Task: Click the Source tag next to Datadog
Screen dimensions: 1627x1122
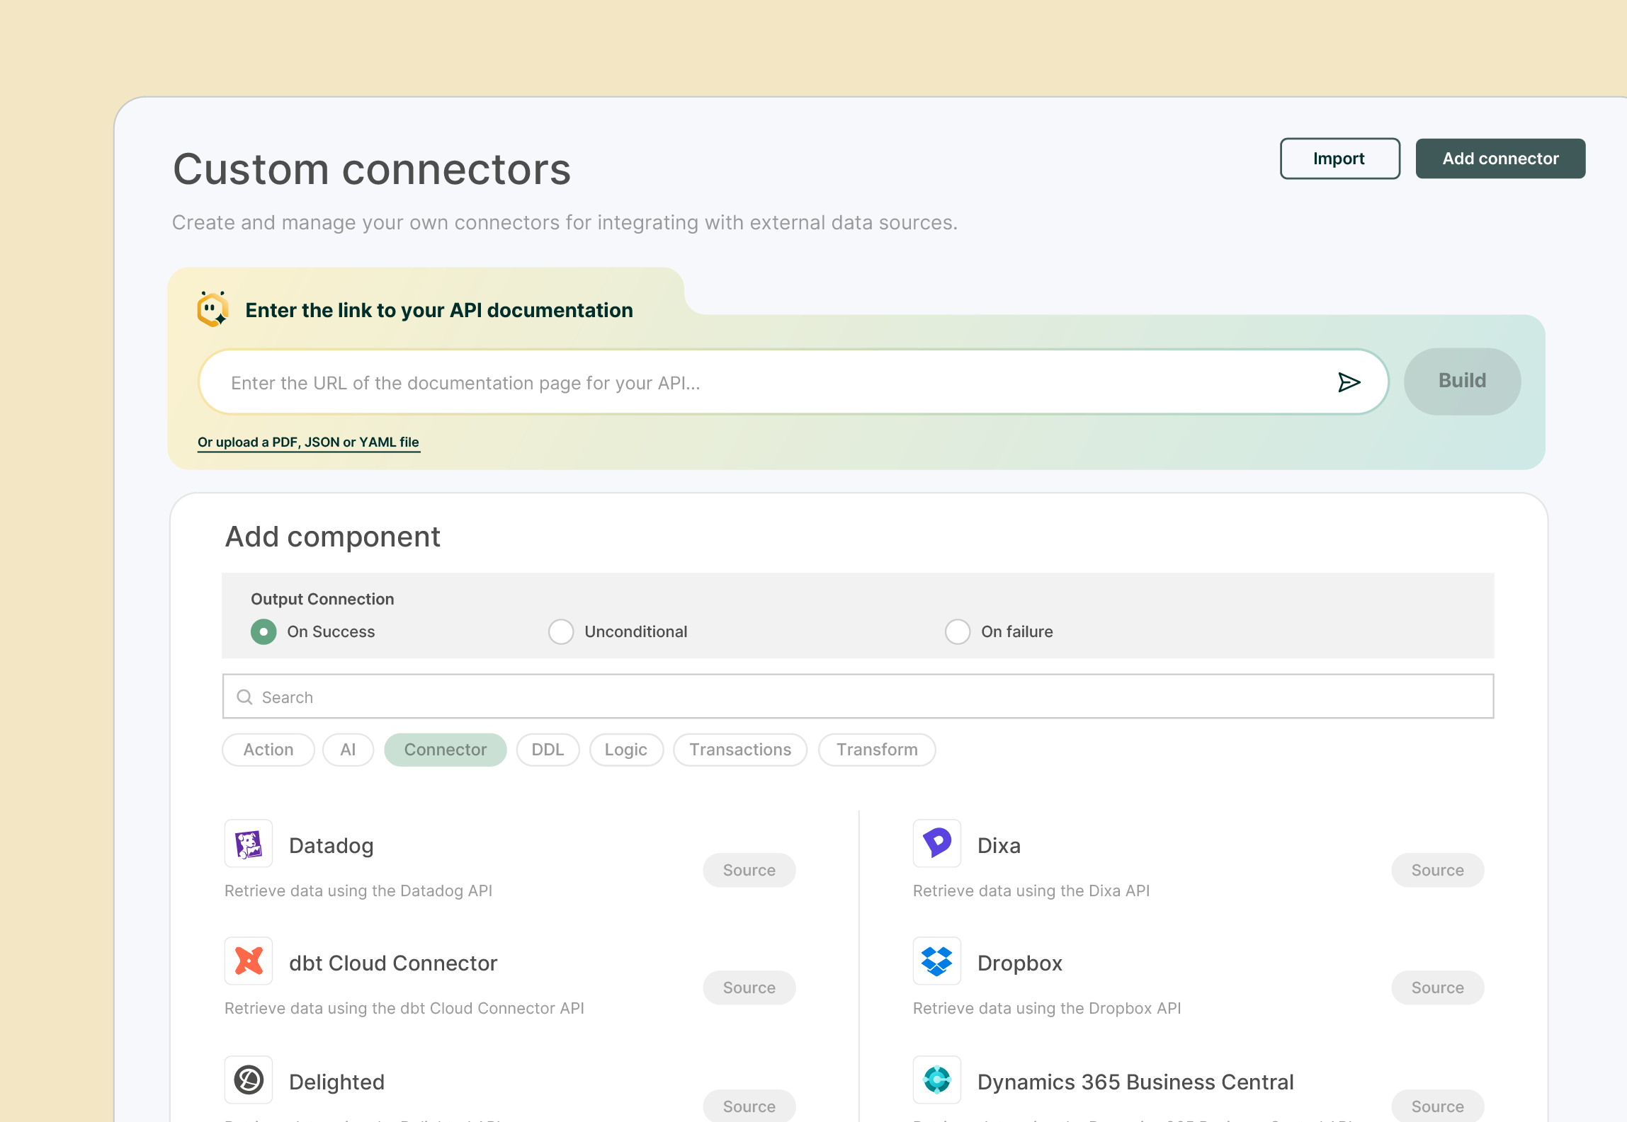Action: click(749, 869)
